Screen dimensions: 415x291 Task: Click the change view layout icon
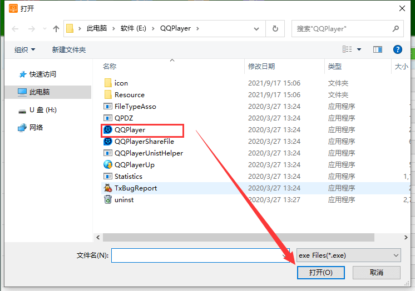[x=347, y=49]
